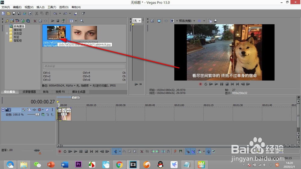Open the Split Screen View dropdown arrow
Image resolution: width=301 pixels, height=169 pixels.
tap(177, 21)
